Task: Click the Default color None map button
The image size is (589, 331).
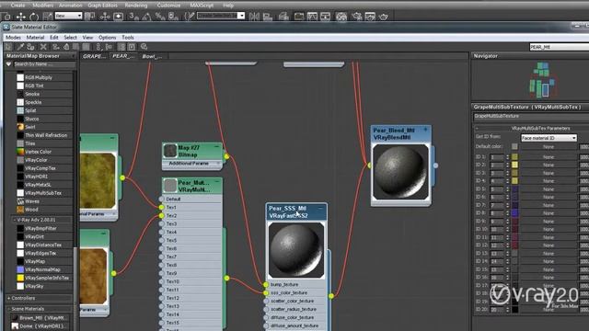Action: (549, 147)
